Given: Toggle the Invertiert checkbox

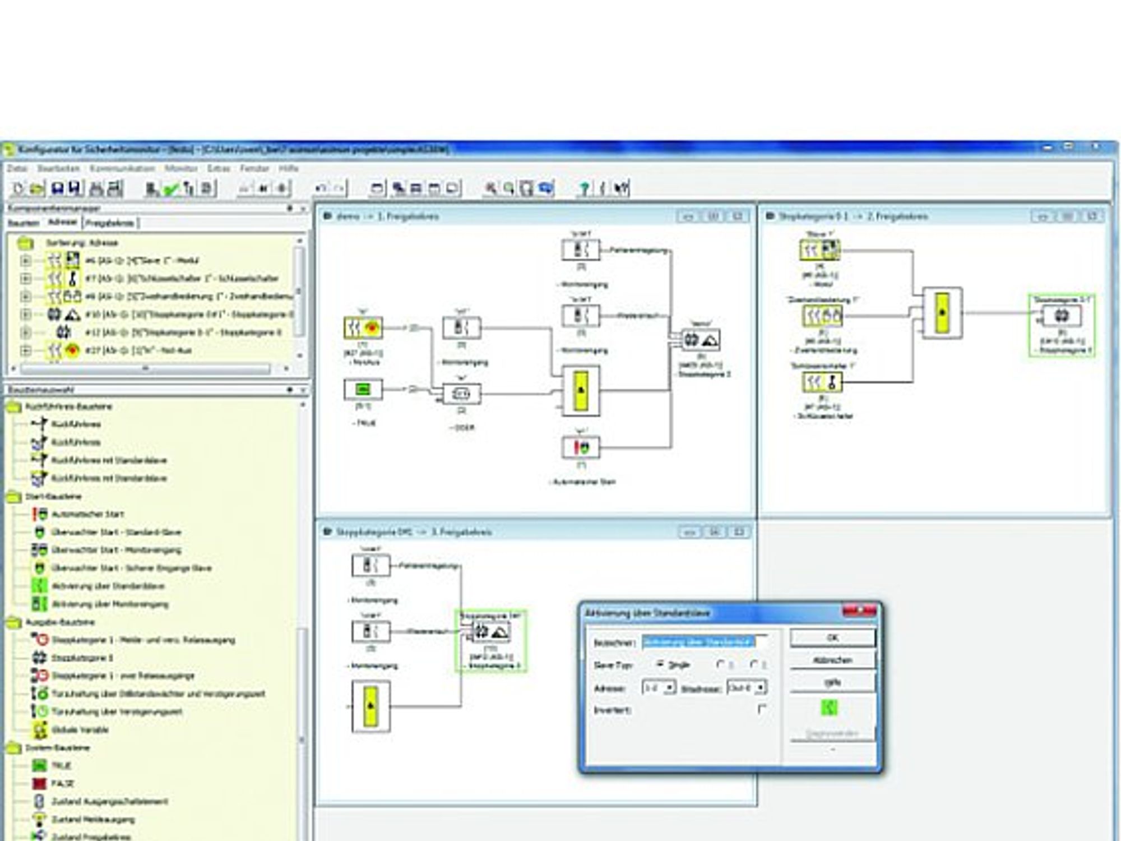Looking at the screenshot, I should tap(762, 709).
